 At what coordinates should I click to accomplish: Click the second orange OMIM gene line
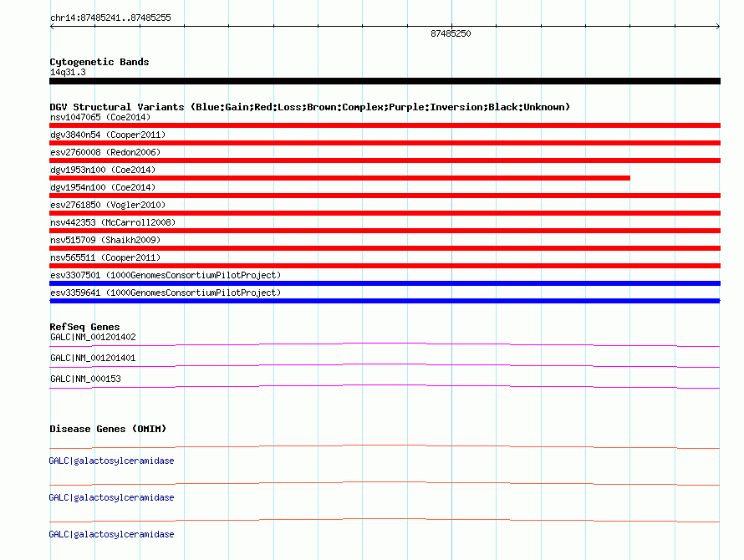385,484
